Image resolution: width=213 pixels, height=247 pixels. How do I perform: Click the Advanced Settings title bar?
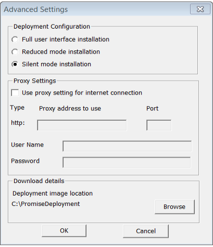95,9
